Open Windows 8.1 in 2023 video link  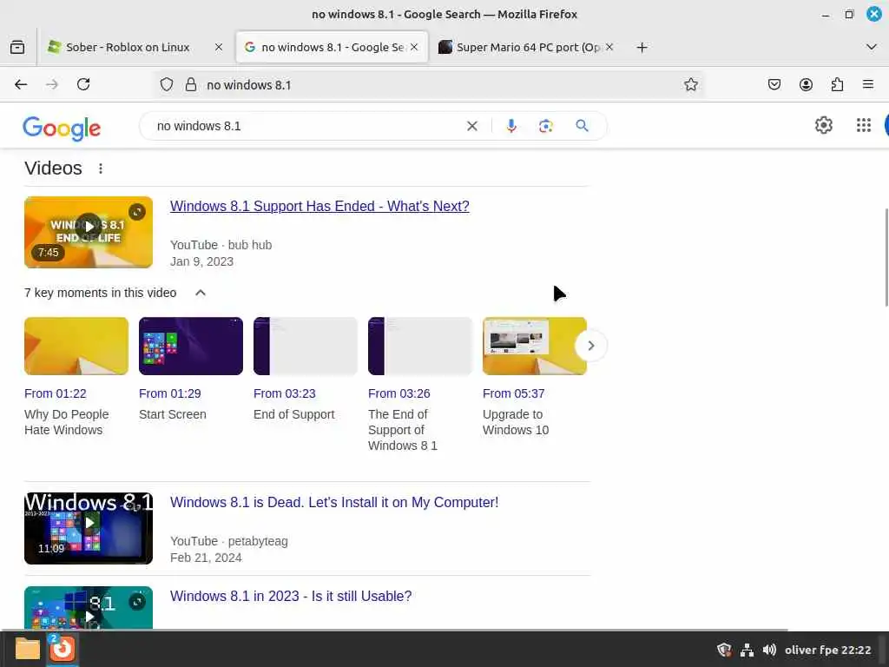pos(291,596)
